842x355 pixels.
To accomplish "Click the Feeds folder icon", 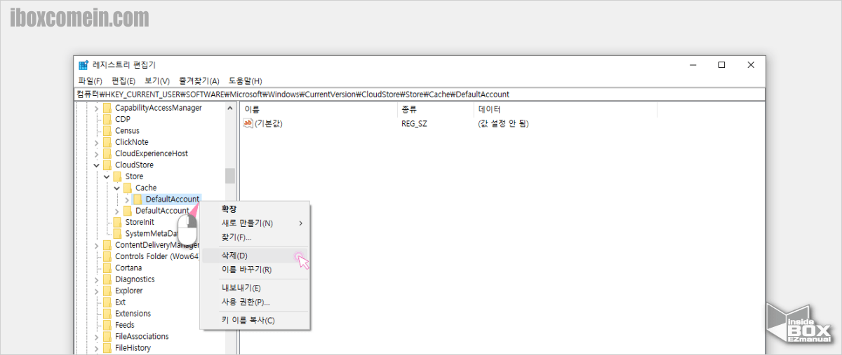I will [107, 325].
